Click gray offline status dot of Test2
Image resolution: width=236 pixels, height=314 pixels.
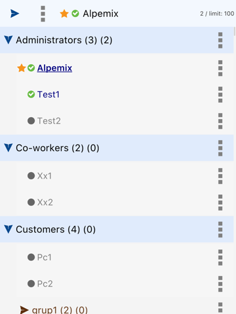[31, 121]
